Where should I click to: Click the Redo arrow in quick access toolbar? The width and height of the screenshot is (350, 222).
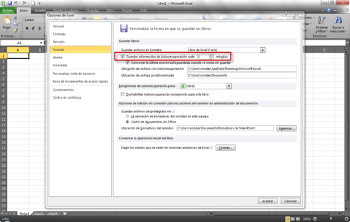[x=25, y=3]
